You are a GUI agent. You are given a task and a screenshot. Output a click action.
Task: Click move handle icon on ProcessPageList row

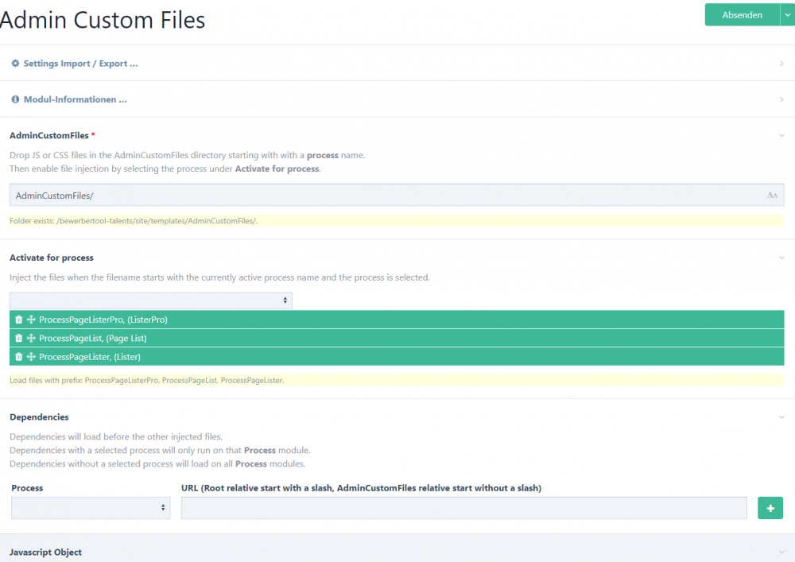(31, 339)
